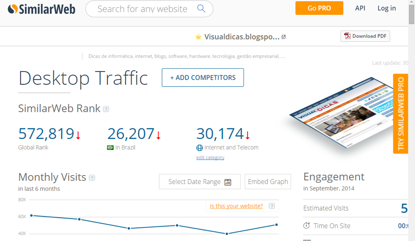
Task: Click the first data point on the visits graph
Action: [x=32, y=216]
